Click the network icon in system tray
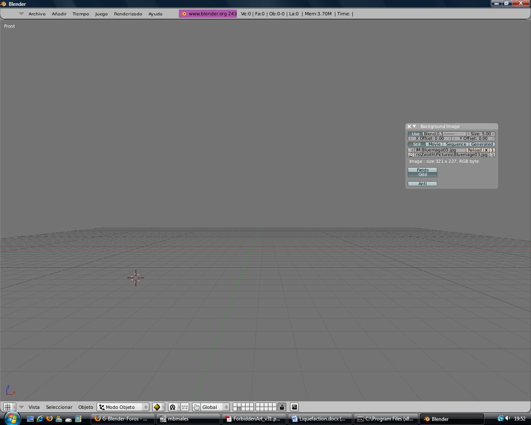531x425 pixels. point(500,418)
